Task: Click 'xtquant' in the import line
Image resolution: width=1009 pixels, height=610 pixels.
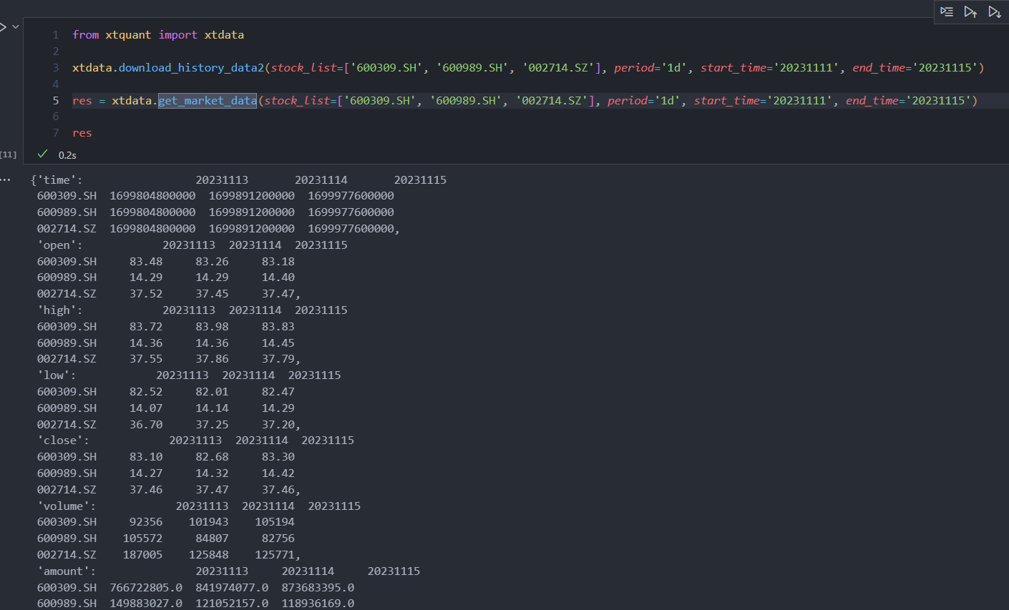Action: click(128, 34)
